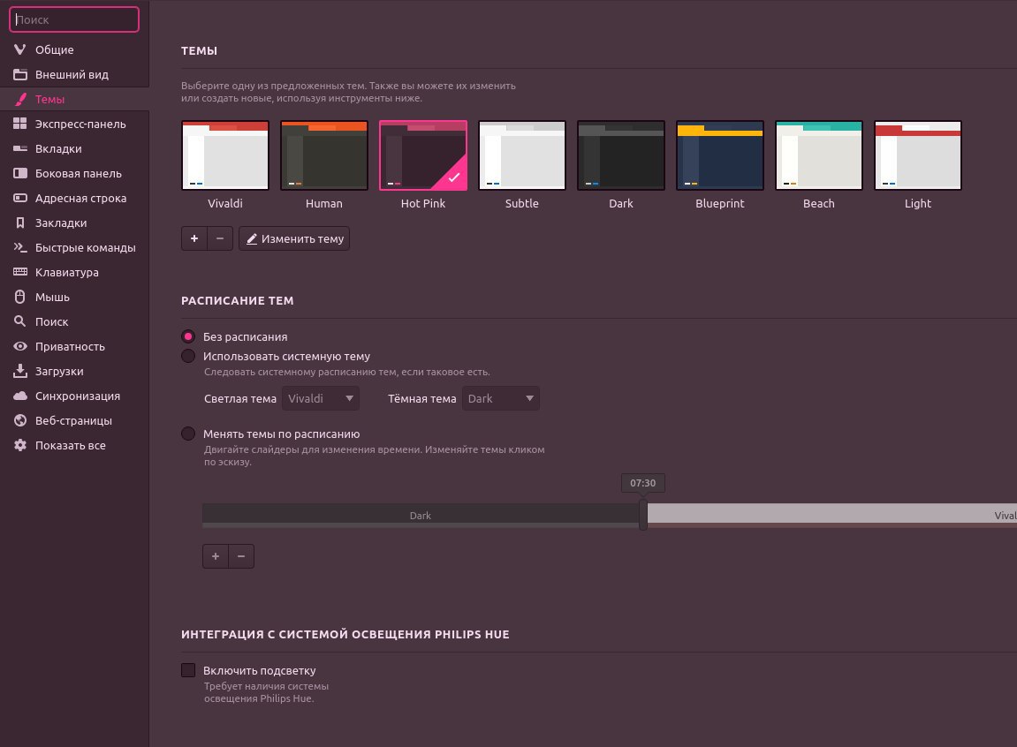Screen dimensions: 1017x747
Task: Click the command prompt icon beside Быстрые команды
Action: click(x=20, y=247)
